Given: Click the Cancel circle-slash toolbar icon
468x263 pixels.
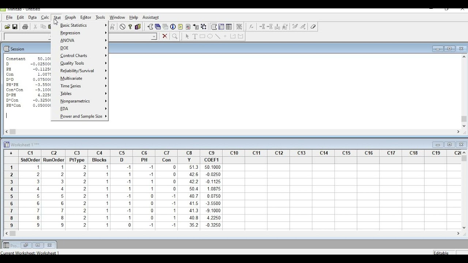Looking at the screenshot, I should tap(122, 27).
